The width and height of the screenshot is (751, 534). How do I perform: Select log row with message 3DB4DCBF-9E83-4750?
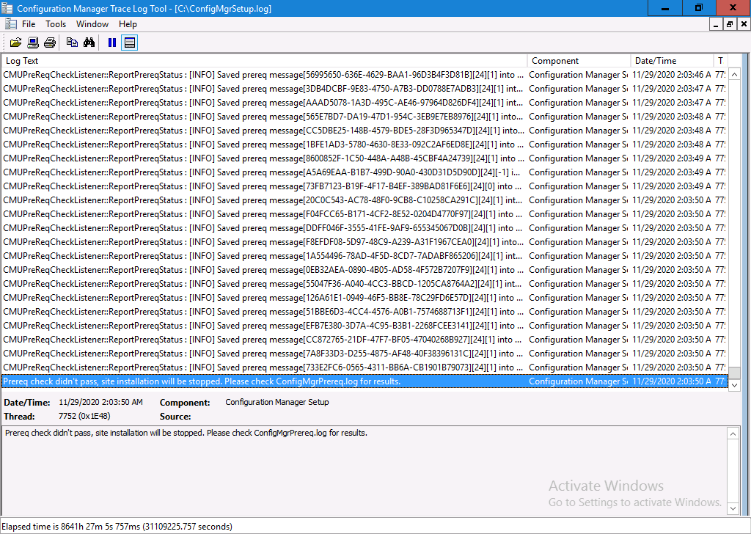364,89
